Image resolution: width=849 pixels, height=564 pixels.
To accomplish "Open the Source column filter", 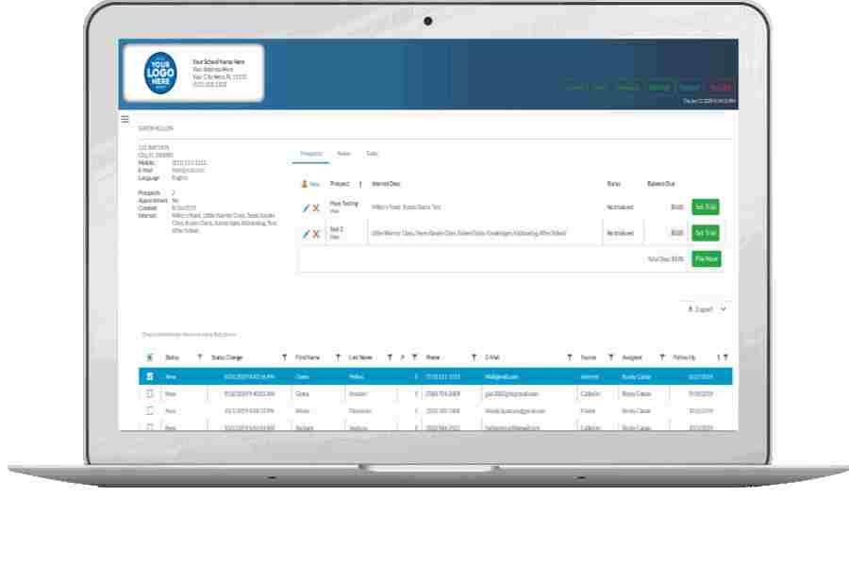I will (x=610, y=357).
